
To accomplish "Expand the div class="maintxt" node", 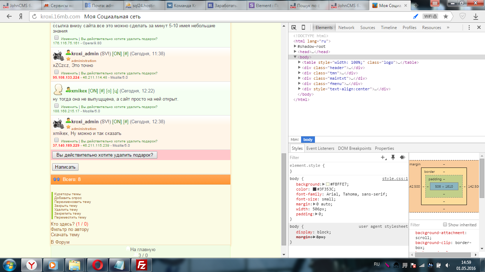I will 300,78.
